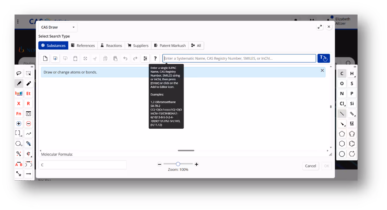Select the bond break marking tool
The image size is (387, 210).
click(19, 174)
